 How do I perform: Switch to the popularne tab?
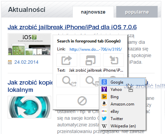coord(137,12)
